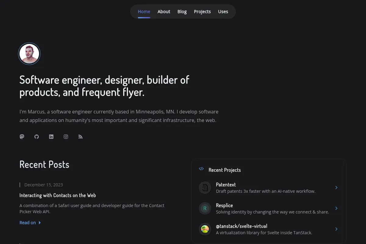Image resolution: width=366 pixels, height=244 pixels.
Task: Click the Patentext project logo icon
Action: (x=205, y=188)
